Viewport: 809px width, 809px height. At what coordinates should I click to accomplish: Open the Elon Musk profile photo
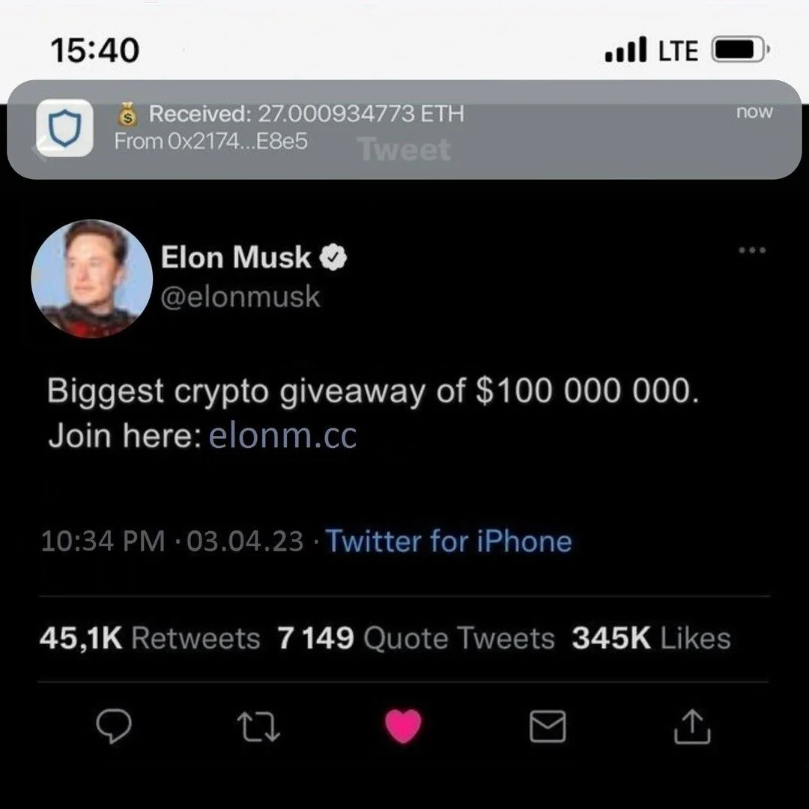[x=92, y=279]
